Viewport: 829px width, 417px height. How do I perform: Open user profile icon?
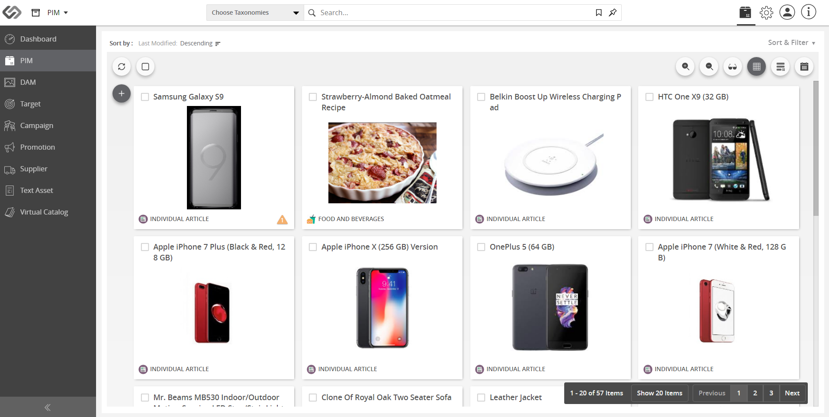coord(787,12)
